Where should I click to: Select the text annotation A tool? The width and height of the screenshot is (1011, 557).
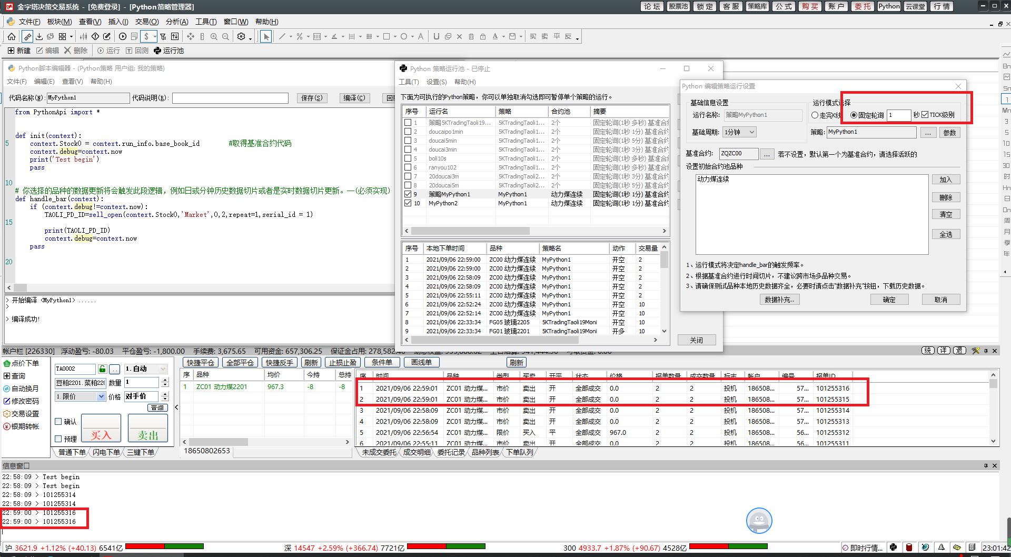pyautogui.click(x=420, y=36)
